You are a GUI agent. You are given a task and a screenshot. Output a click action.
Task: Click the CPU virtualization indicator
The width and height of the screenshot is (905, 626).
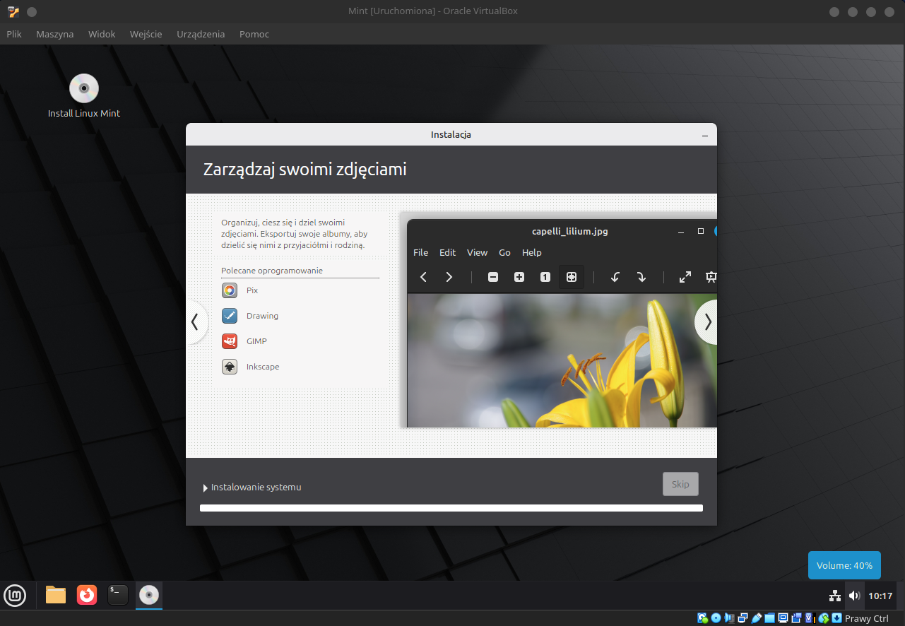pyautogui.click(x=810, y=618)
